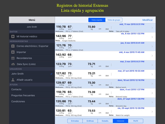Select the 127/82 blood pressure reading
This screenshot has width=165, height=124.
[x=61, y=73]
